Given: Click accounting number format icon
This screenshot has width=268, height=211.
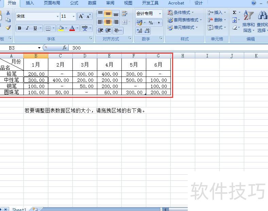Looking at the screenshot, I should tap(139, 22).
